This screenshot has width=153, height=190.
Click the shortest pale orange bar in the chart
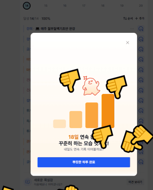pyautogui.click(x=59, y=124)
